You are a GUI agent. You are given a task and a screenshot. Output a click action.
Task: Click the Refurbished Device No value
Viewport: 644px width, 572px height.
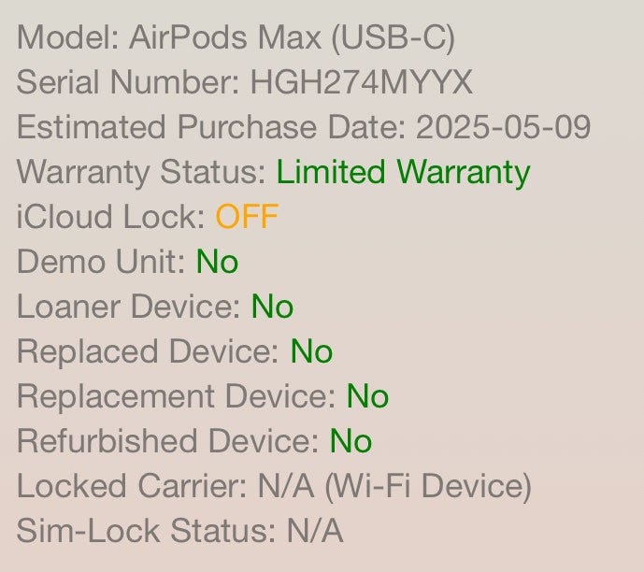(351, 442)
